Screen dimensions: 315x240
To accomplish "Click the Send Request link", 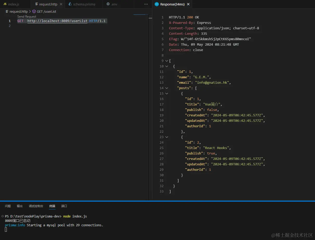I will click(x=27, y=17).
